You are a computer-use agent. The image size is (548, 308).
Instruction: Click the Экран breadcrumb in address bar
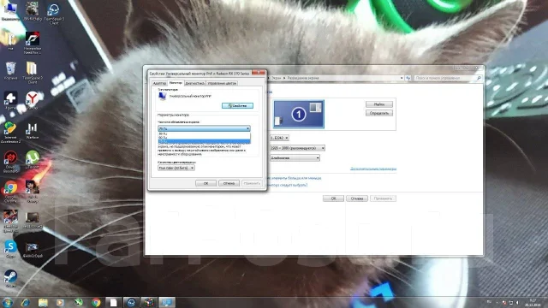[277, 78]
